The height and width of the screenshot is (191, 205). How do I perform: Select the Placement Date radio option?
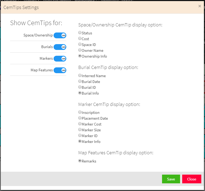(x=80, y=118)
